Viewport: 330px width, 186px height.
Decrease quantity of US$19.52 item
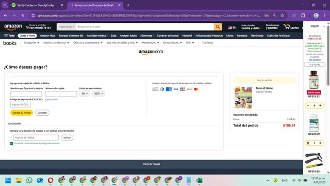[308, 105]
